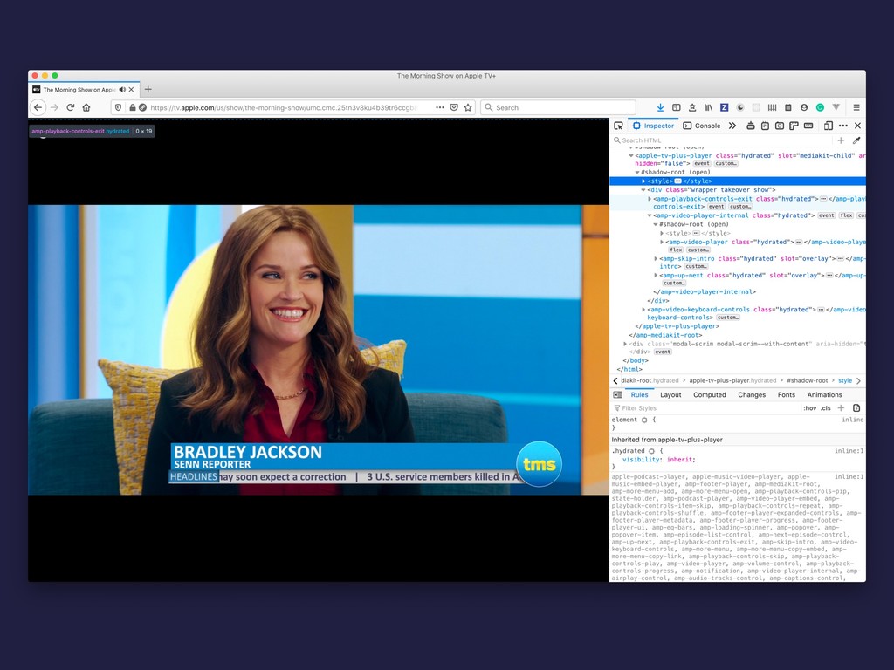Image resolution: width=894 pixels, height=670 pixels.
Task: Expand the amp-up-next node
Action: pos(656,275)
